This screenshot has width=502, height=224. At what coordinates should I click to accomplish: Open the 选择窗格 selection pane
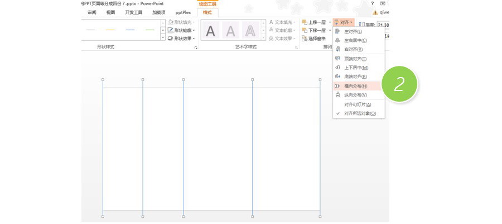point(313,39)
